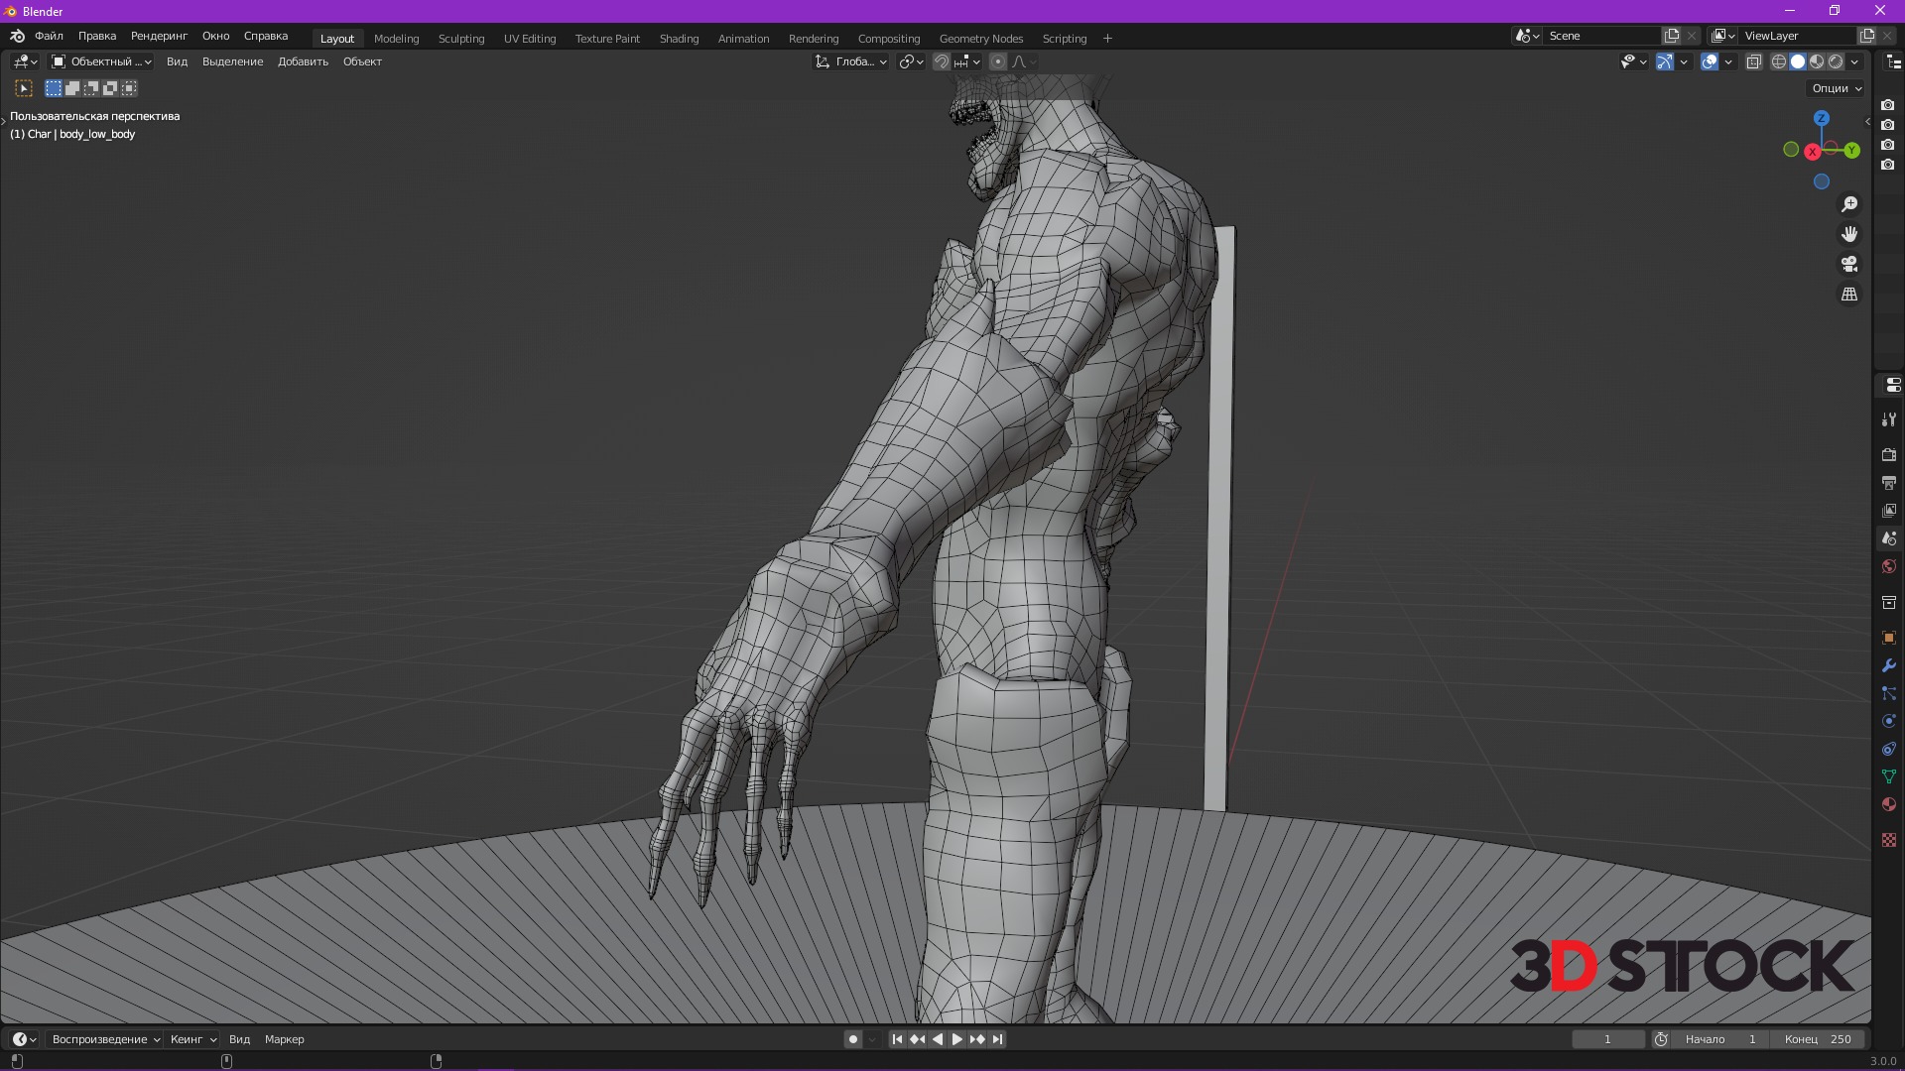Open the Object Mode dropdown
Viewport: 1905px width, 1071px height.
(101, 61)
